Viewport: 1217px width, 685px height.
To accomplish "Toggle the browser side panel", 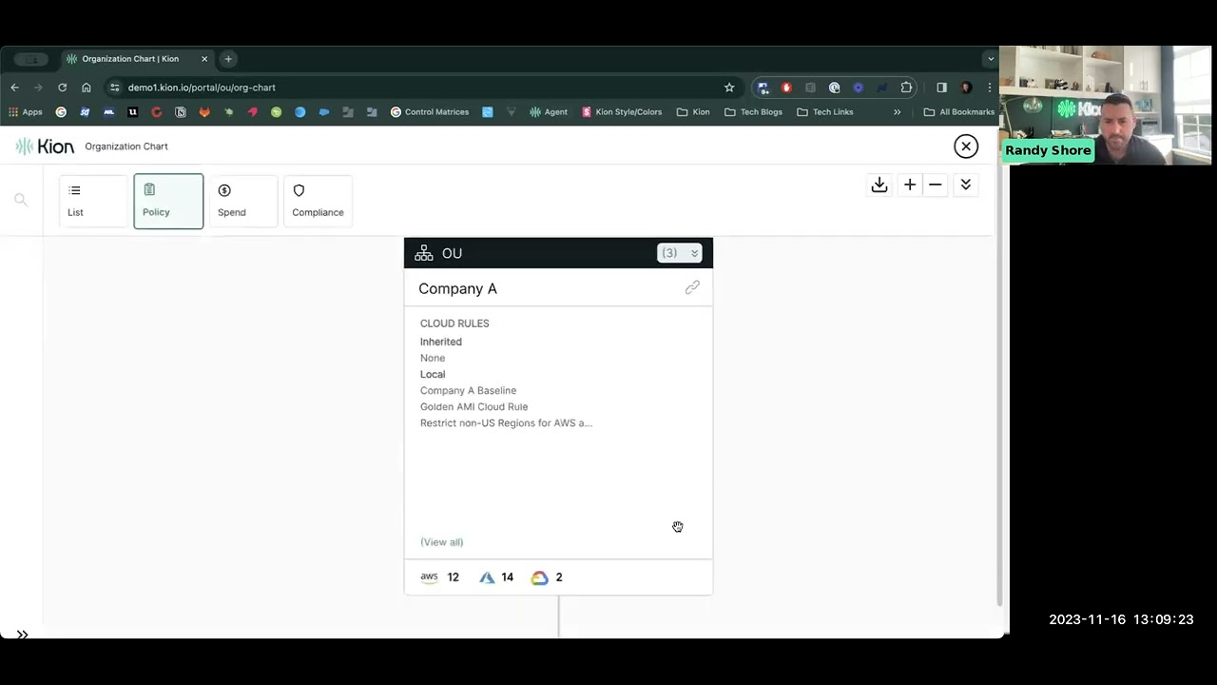I will (x=941, y=88).
